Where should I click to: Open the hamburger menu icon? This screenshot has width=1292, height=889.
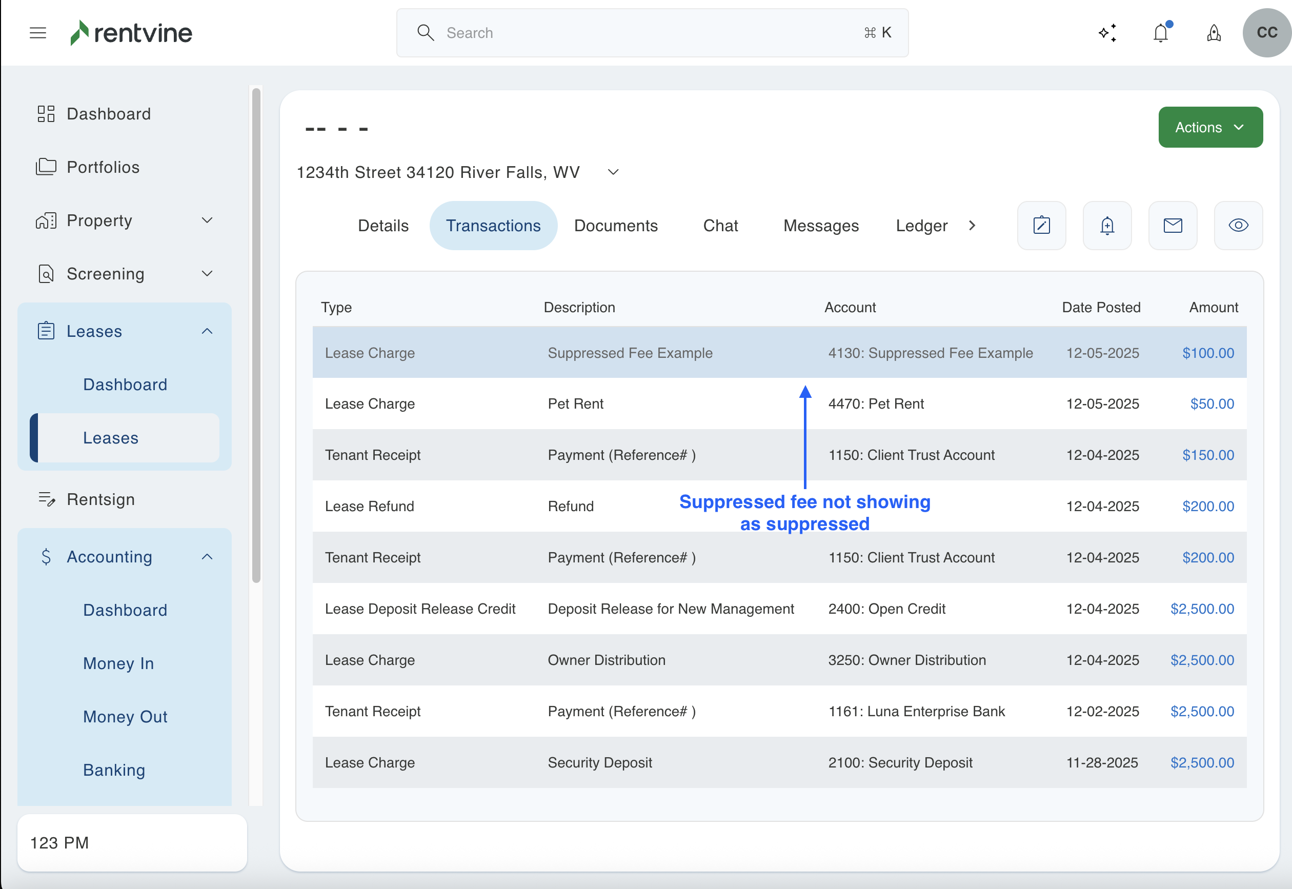coord(38,33)
